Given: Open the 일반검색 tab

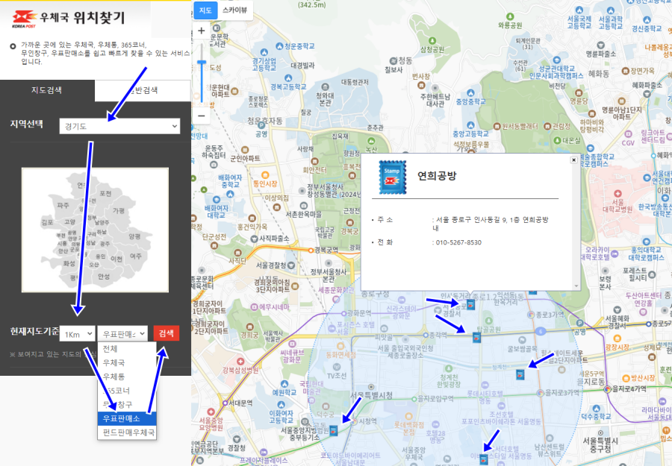Looking at the screenshot, I should [x=143, y=90].
